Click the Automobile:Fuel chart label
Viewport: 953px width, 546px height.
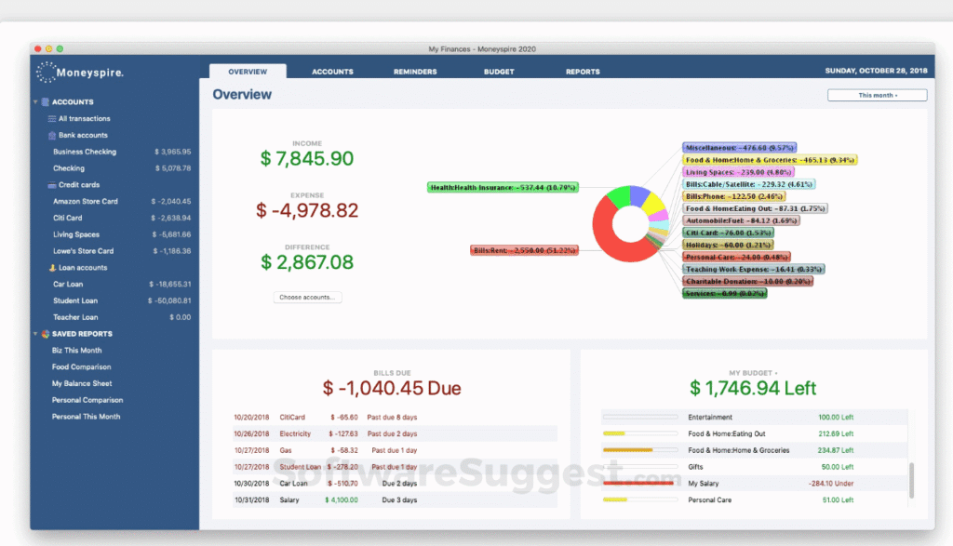[741, 220]
